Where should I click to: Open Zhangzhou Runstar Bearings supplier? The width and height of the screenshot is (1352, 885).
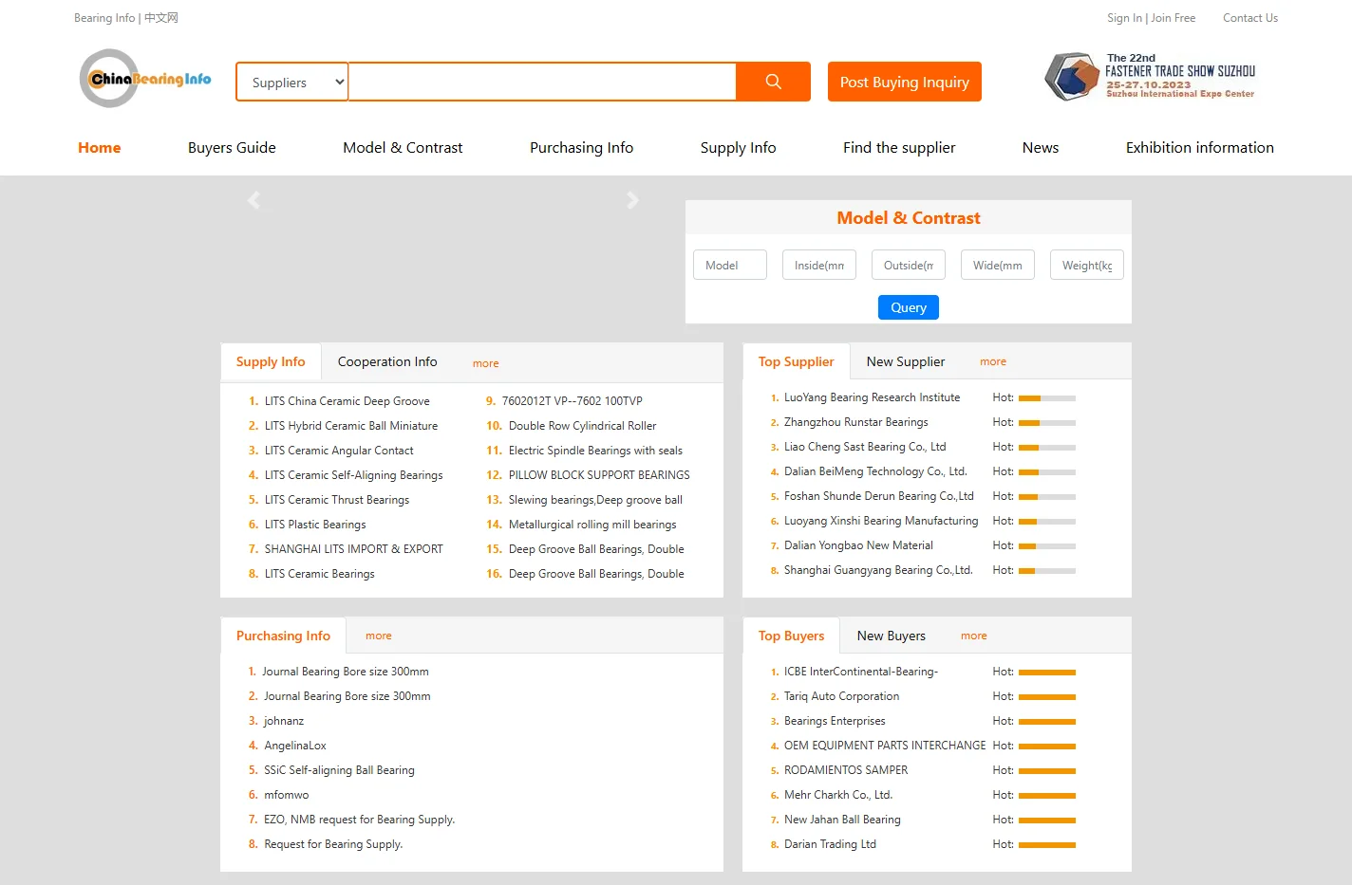coord(855,422)
